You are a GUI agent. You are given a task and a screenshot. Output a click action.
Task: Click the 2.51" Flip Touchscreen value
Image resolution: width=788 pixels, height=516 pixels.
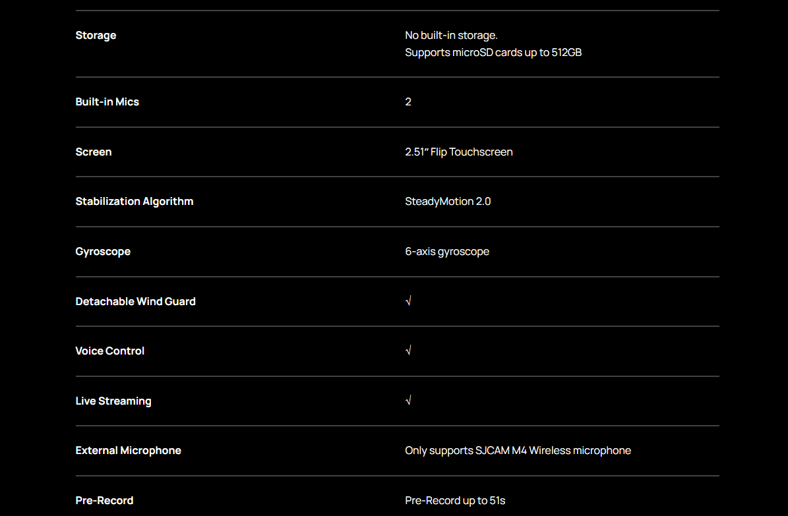point(459,152)
